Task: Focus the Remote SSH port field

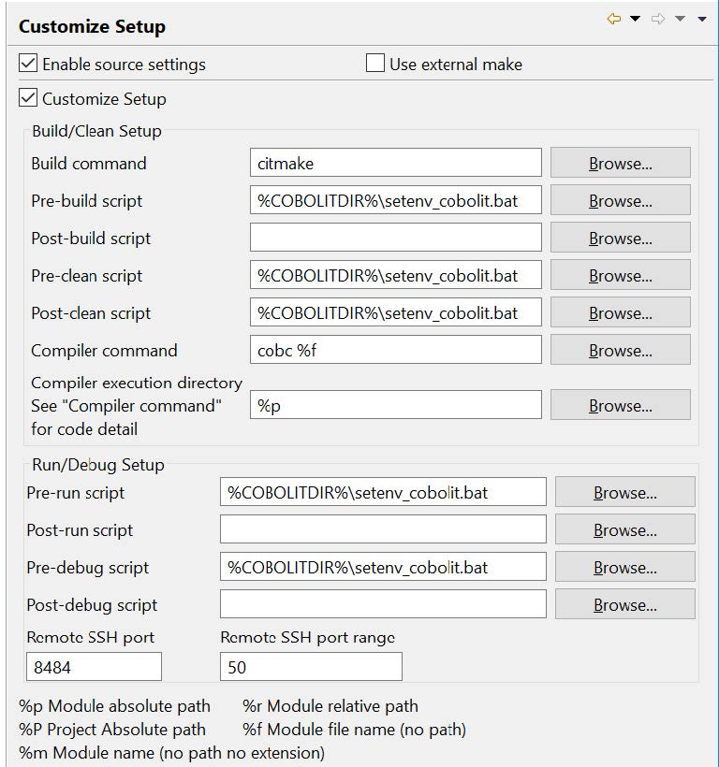Action: coord(94,666)
